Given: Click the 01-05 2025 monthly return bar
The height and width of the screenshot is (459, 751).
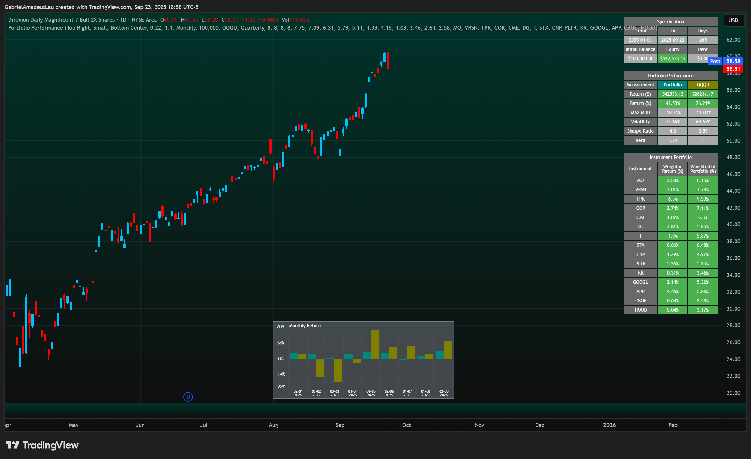Looking at the screenshot, I should (x=374, y=345).
